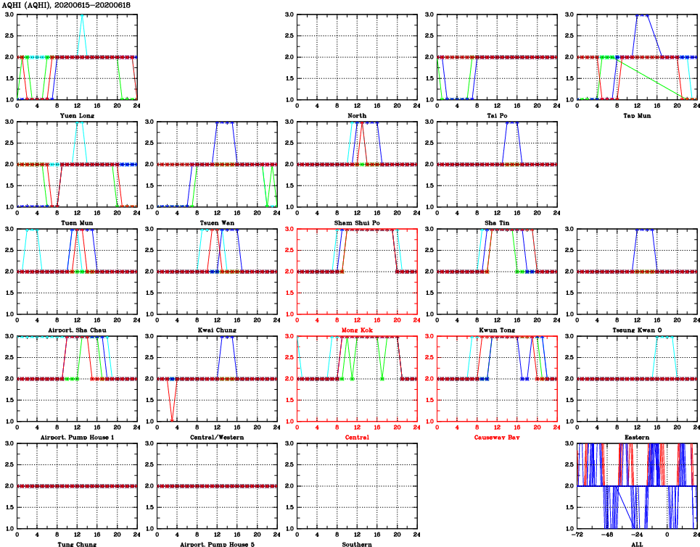
Task: Select the Tsuen Wan chart
Action: click(x=217, y=164)
